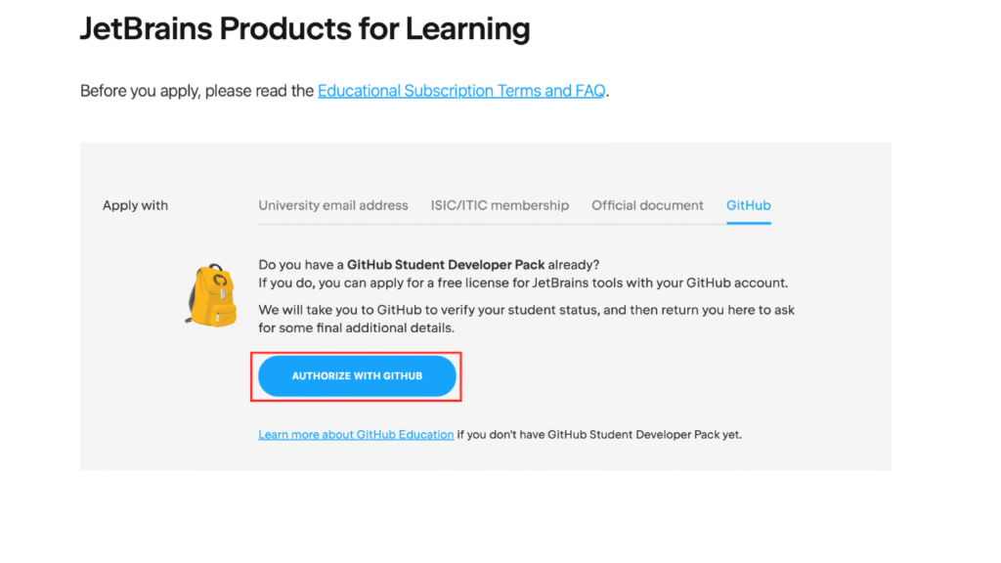The width and height of the screenshot is (1001, 563).
Task: Open Educational Subscription Terms and FAQ link
Action: click(461, 91)
